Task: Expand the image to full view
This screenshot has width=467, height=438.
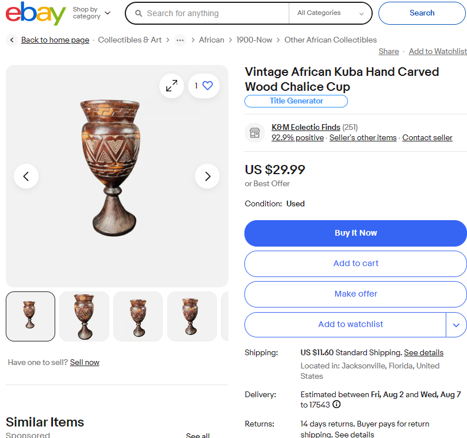Action: [171, 86]
